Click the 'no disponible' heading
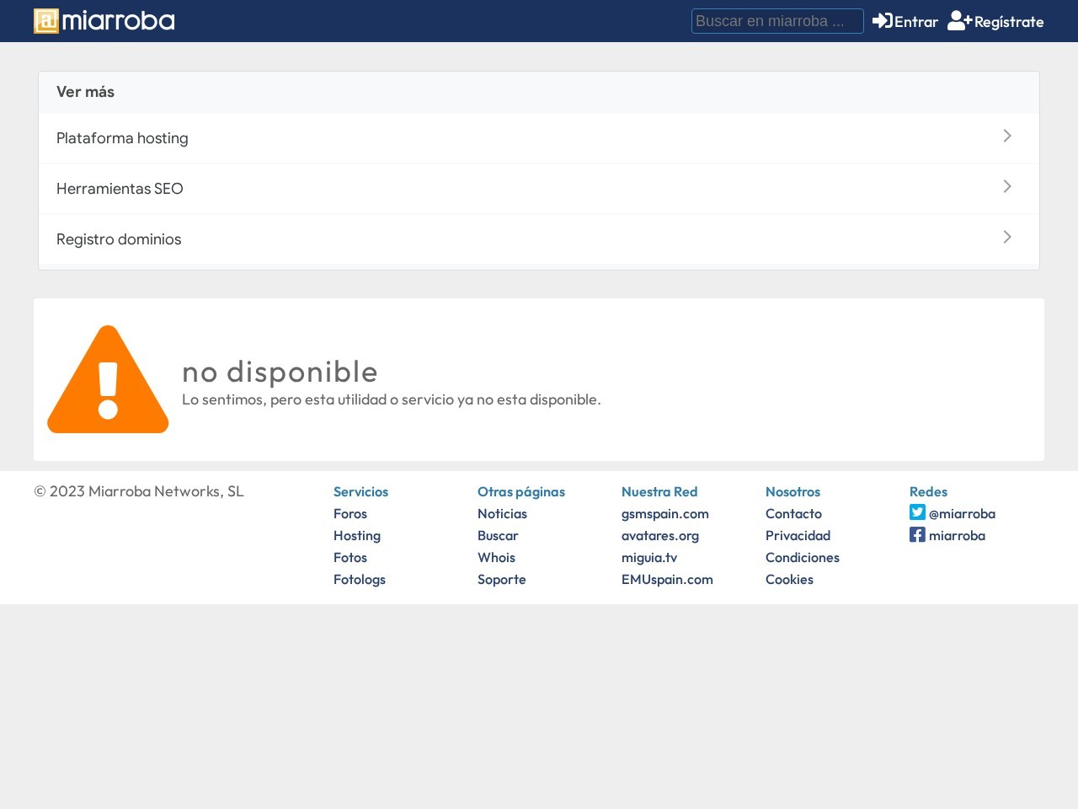 click(280, 372)
